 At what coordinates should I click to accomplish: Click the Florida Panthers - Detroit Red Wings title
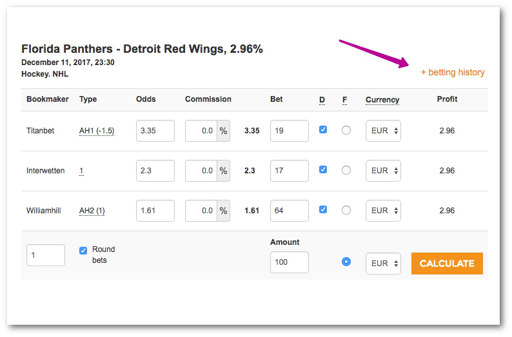point(142,49)
